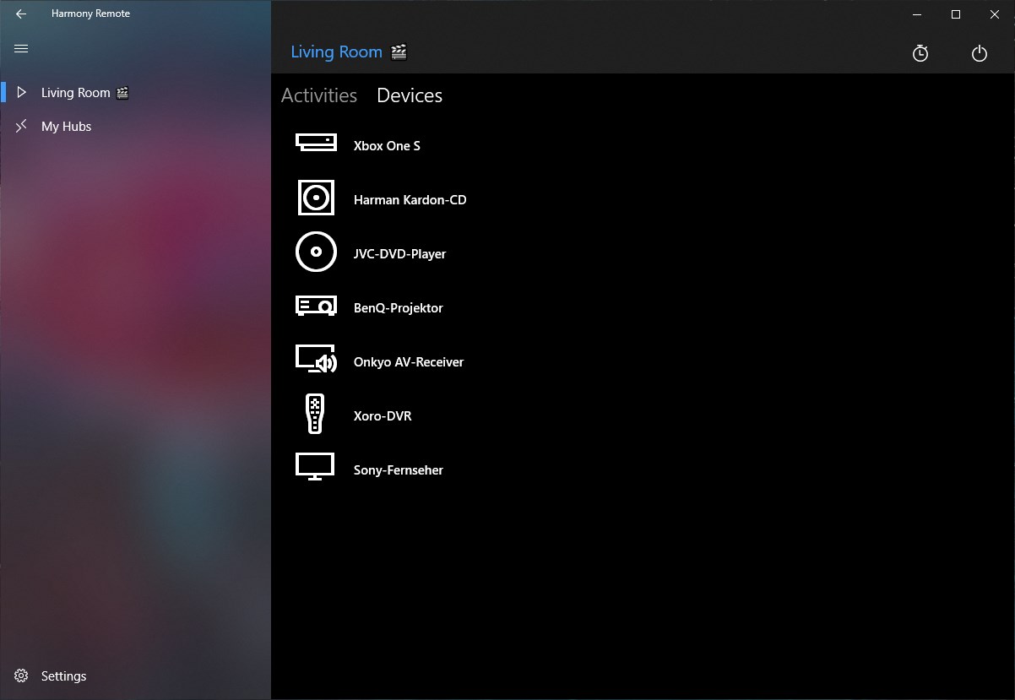Collapse the sidebar via the back arrow
This screenshot has width=1015, height=700.
[21, 14]
